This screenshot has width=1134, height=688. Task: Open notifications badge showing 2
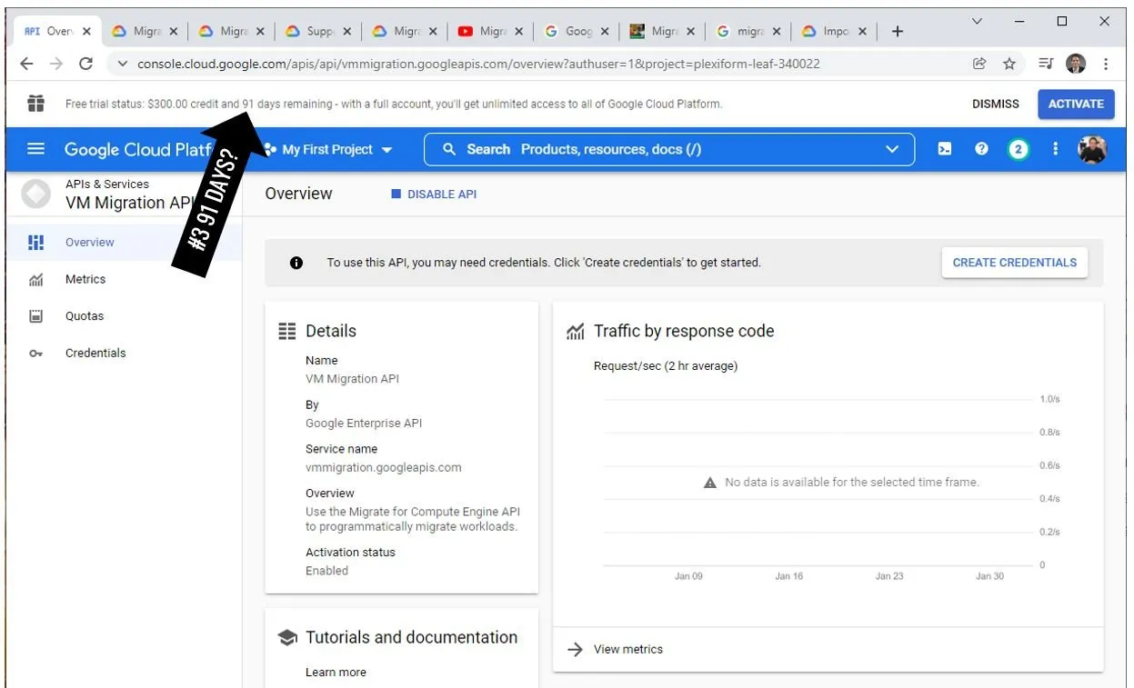(1018, 149)
